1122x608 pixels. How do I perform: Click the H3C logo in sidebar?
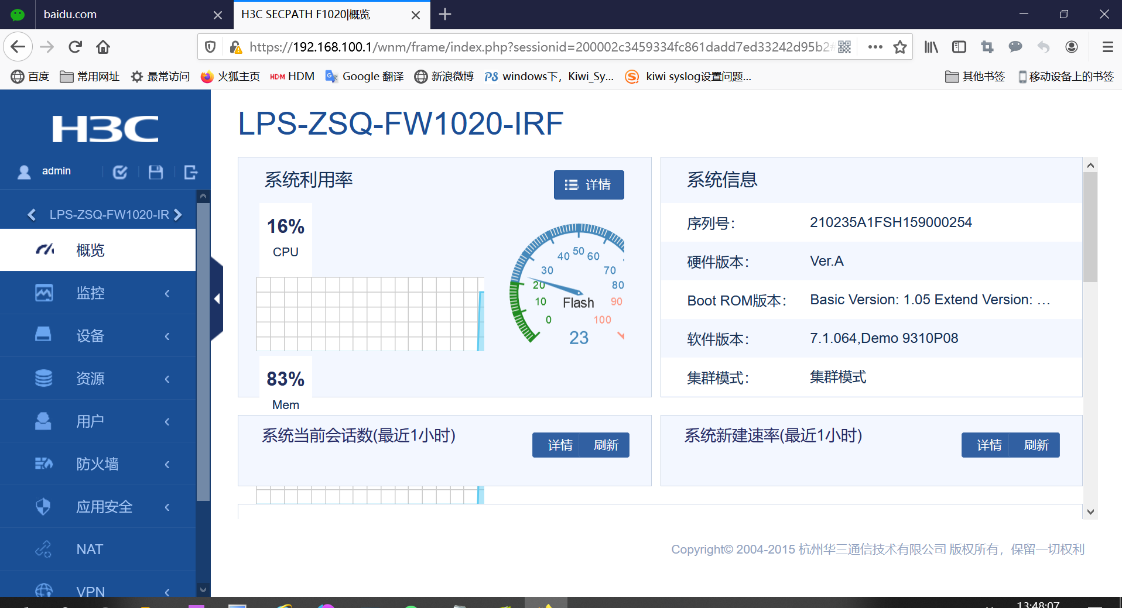click(105, 129)
